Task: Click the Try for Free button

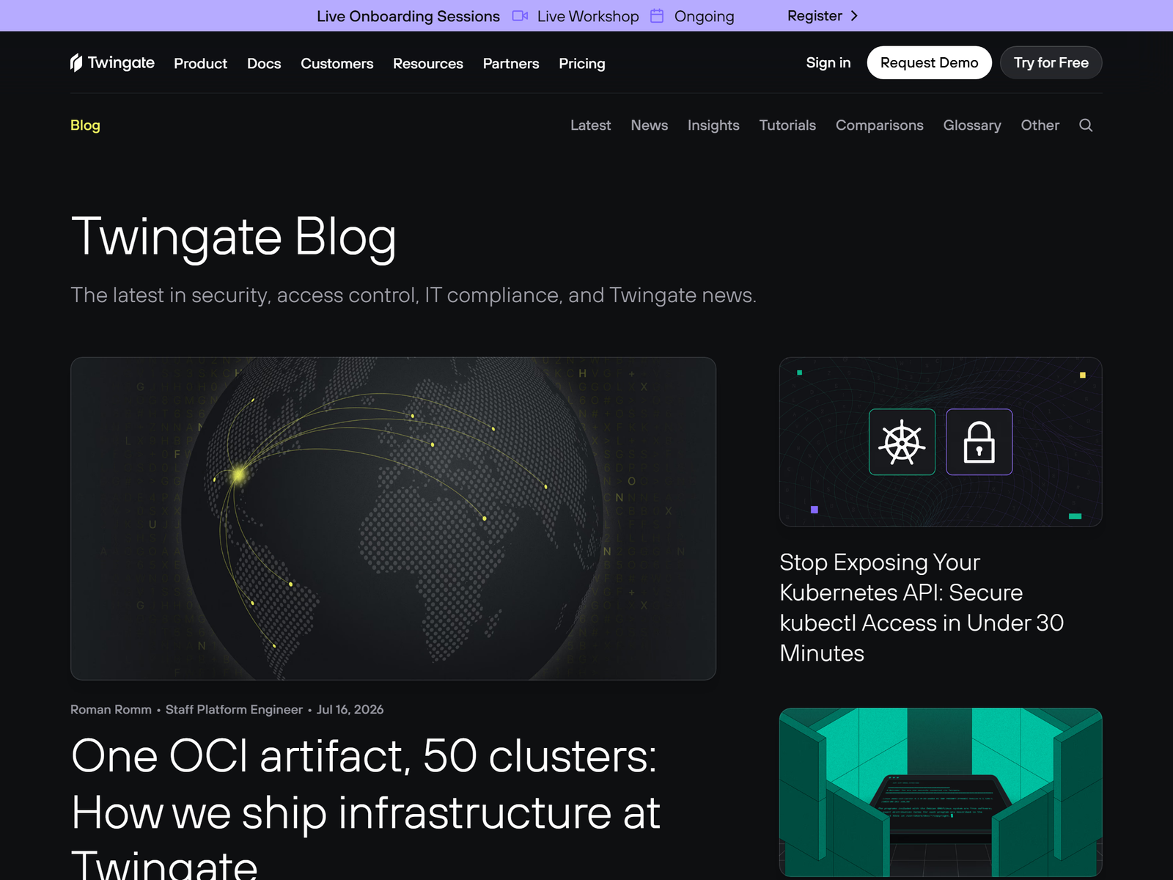Action: (x=1051, y=63)
